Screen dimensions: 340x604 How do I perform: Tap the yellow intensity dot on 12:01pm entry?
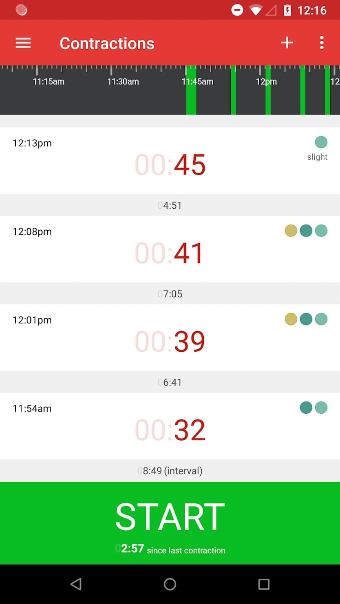point(291,319)
